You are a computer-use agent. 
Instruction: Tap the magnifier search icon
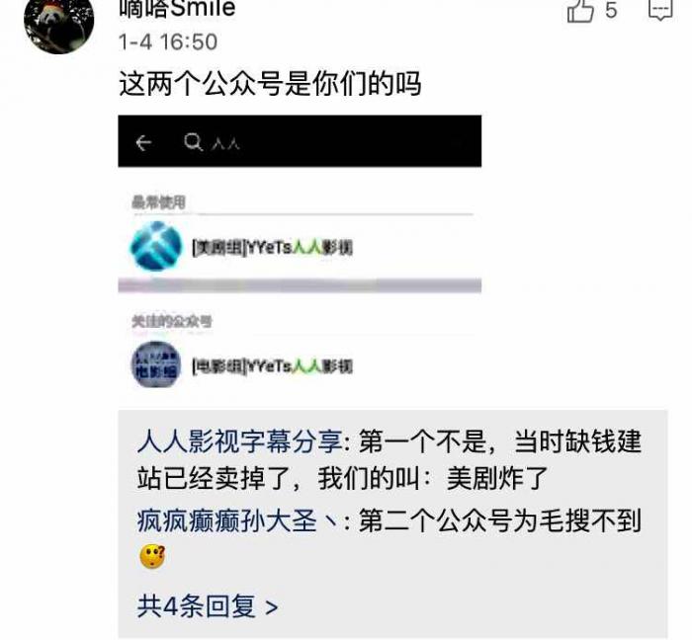click(x=194, y=142)
